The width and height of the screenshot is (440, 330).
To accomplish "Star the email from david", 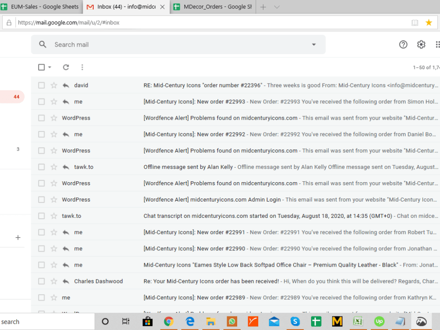I will [54, 85].
